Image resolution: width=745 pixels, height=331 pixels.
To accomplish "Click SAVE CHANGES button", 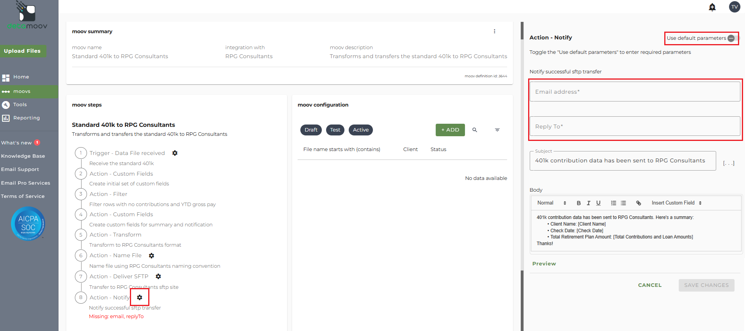I will [706, 285].
